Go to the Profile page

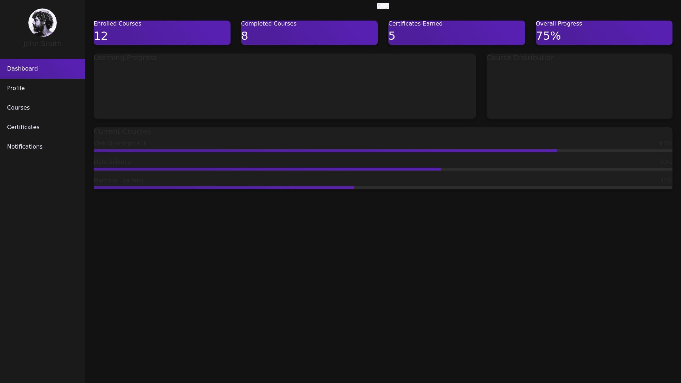(x=43, y=88)
